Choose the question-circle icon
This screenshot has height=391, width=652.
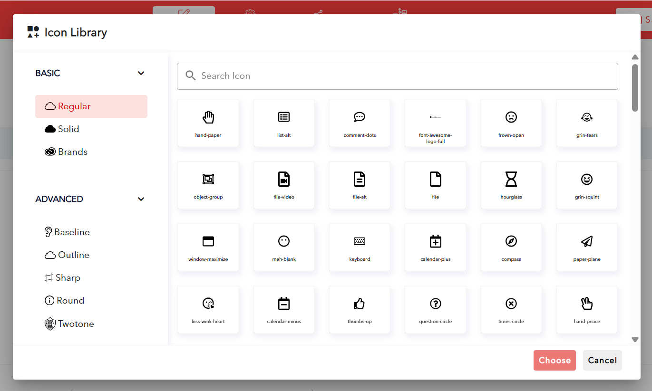coord(435,309)
